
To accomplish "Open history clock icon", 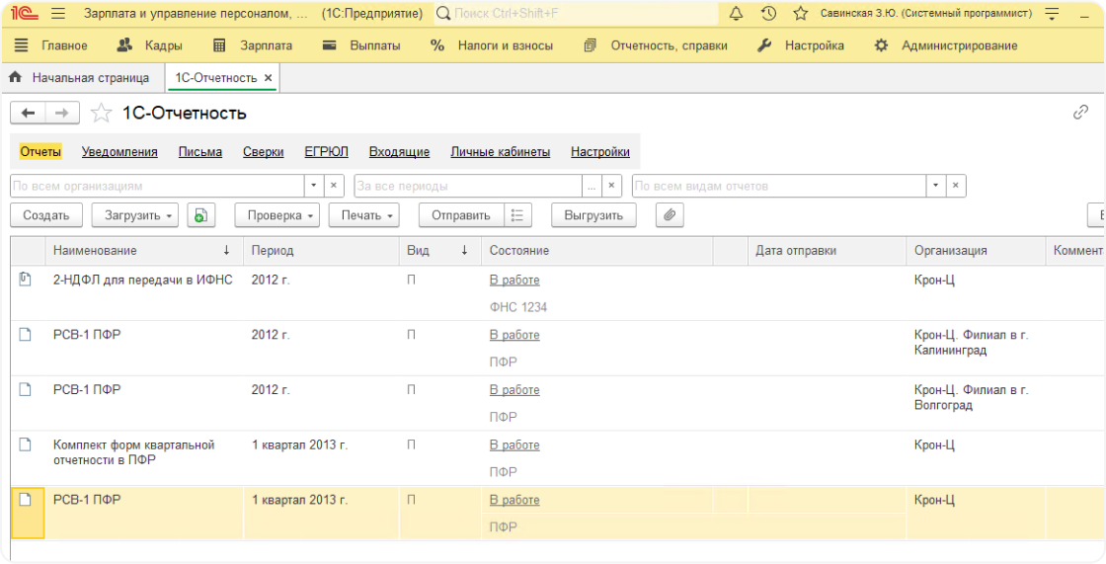I will point(769,14).
